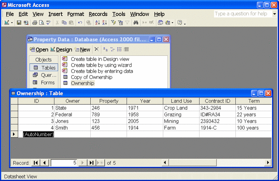Go to previous record button
This screenshot has height=181, width=279.
coord(45,163)
